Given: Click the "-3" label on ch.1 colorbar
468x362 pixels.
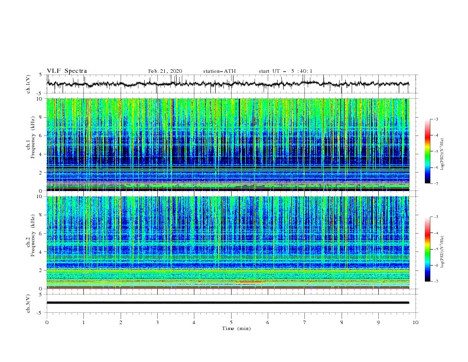Looking at the screenshot, I should (x=435, y=119).
